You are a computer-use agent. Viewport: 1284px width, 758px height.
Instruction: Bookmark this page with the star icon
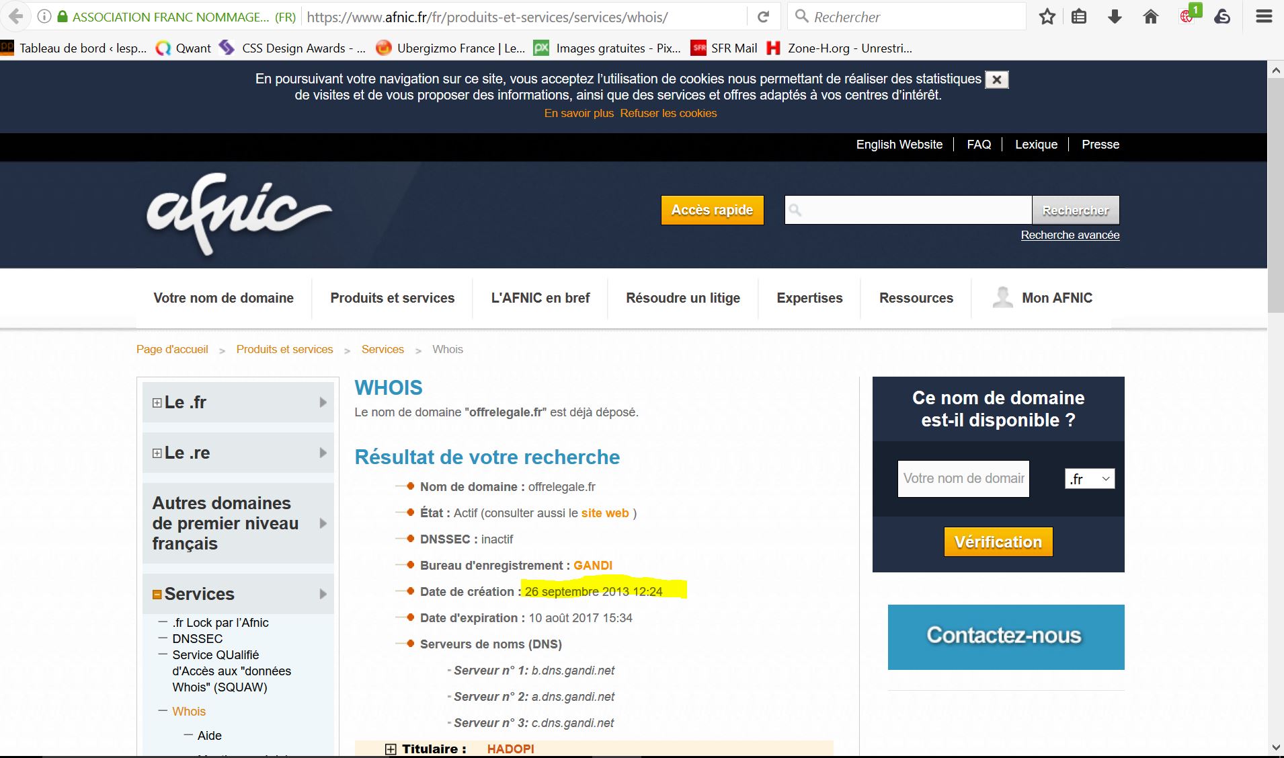tap(1047, 17)
